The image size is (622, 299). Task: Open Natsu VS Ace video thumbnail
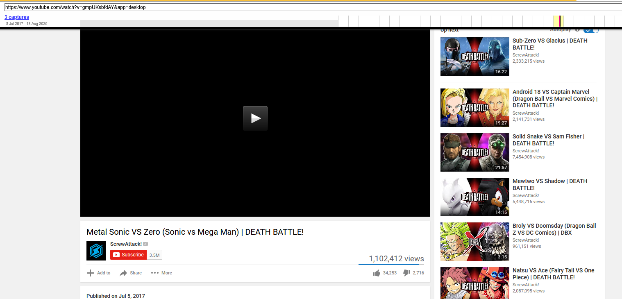click(x=475, y=283)
